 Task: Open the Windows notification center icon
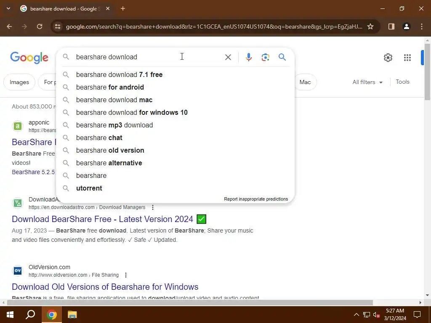[x=417, y=315]
